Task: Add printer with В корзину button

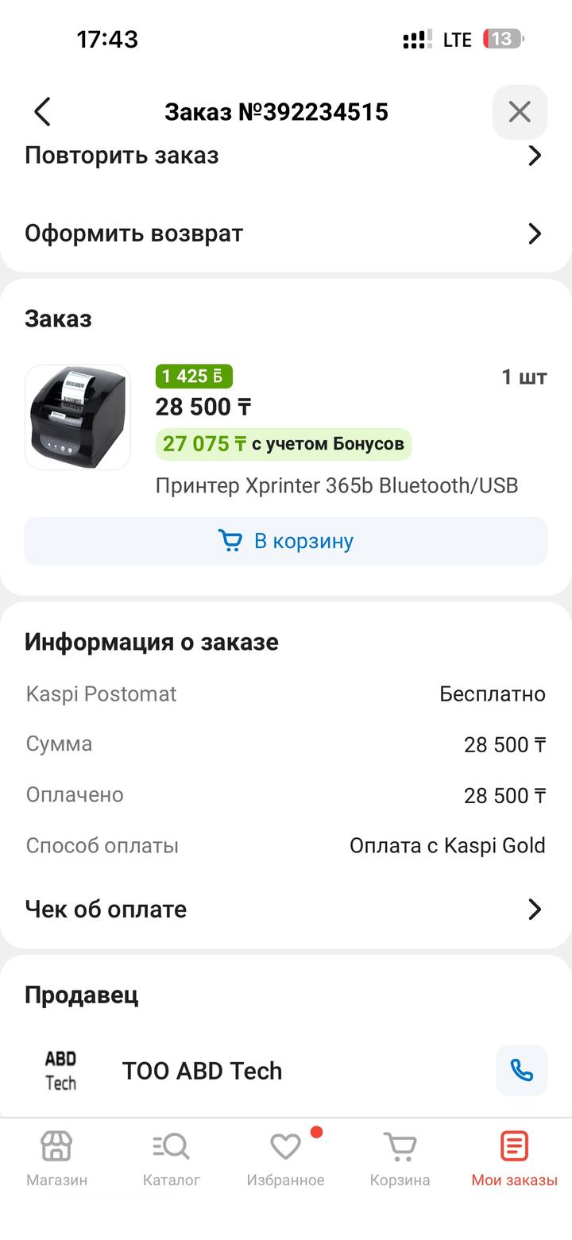Action: [286, 541]
